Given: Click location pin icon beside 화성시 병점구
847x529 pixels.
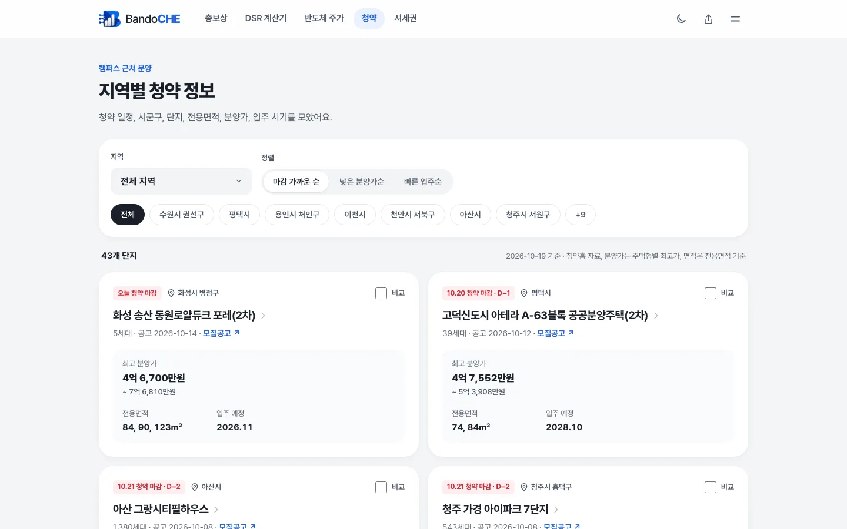Looking at the screenshot, I should 171,293.
